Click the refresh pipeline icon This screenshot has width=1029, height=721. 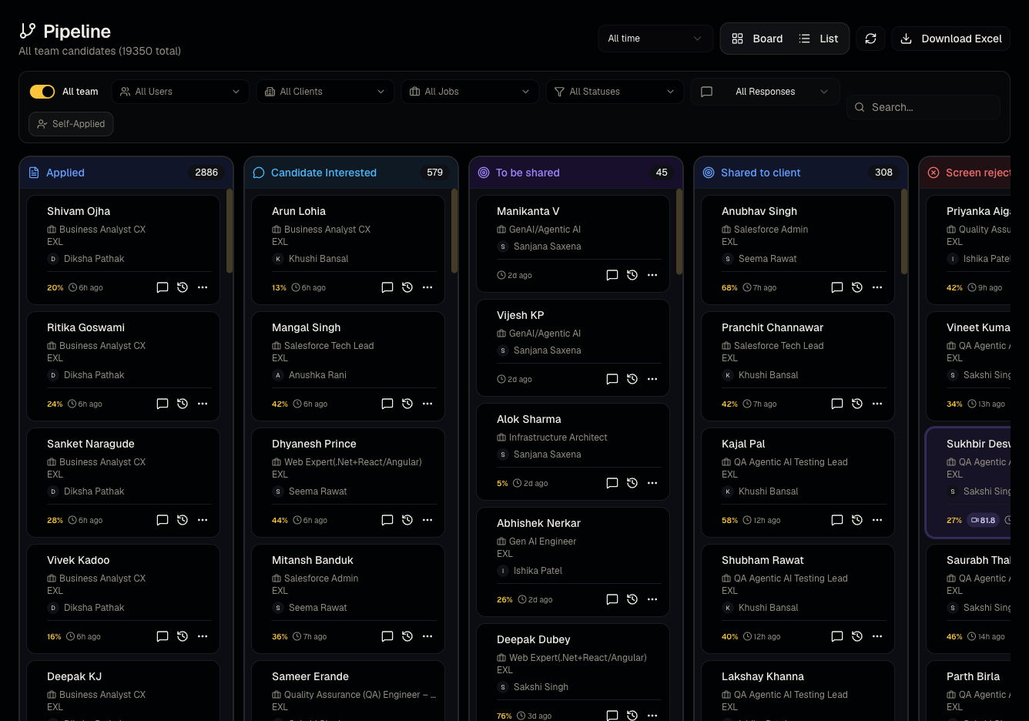[870, 39]
